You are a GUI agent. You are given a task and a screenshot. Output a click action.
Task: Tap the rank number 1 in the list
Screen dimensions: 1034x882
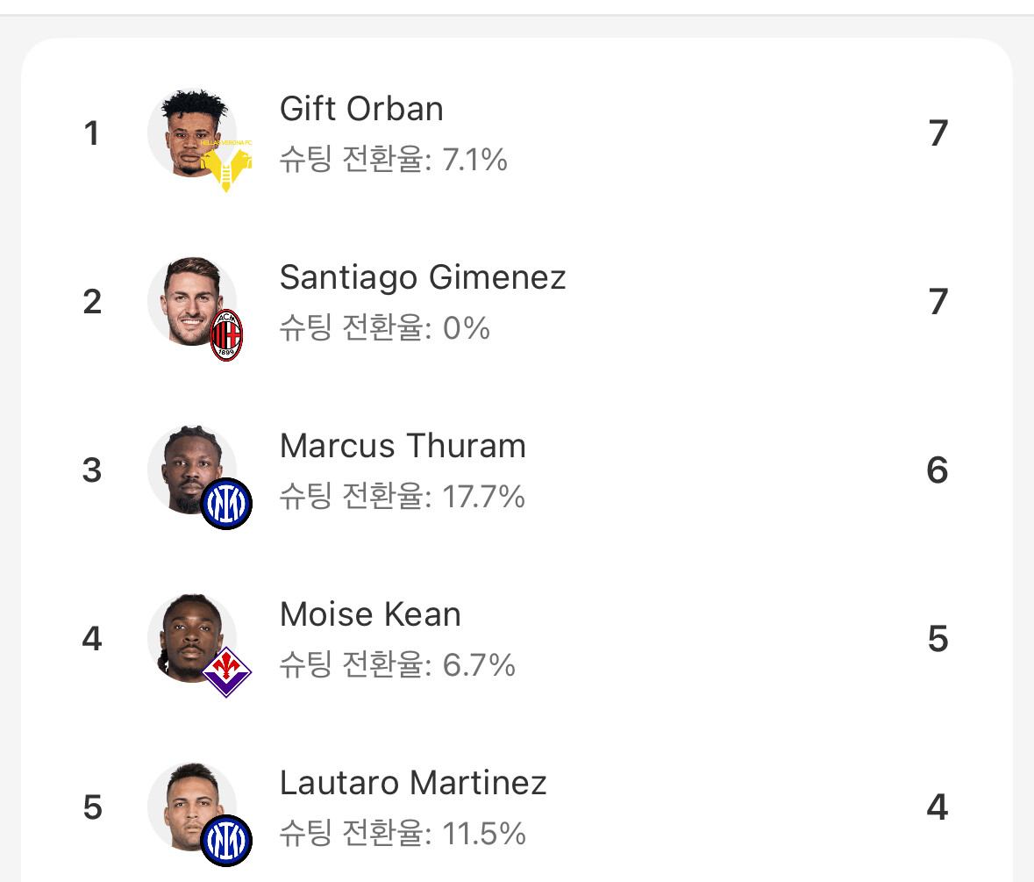(91, 133)
